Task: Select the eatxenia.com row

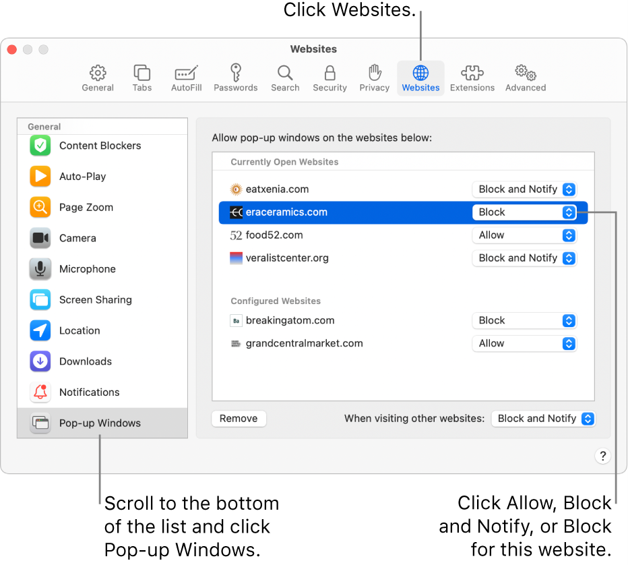Action: tap(404, 189)
